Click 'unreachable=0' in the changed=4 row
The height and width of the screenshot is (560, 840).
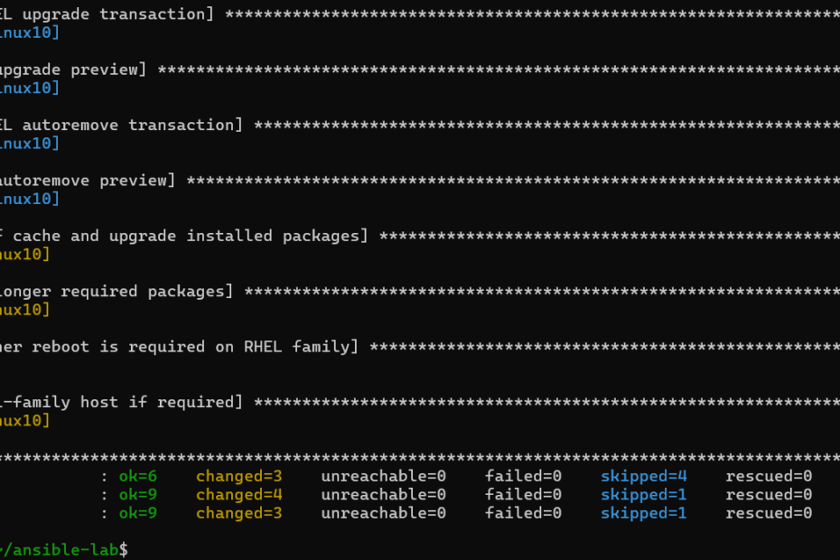(383, 495)
